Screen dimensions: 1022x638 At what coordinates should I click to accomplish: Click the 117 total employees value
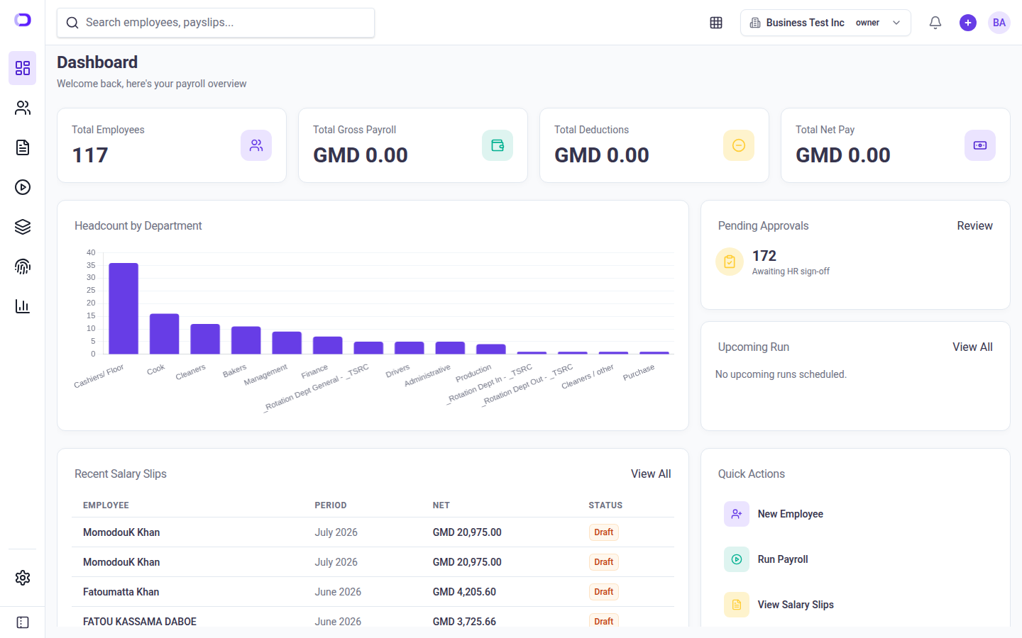[x=90, y=155]
